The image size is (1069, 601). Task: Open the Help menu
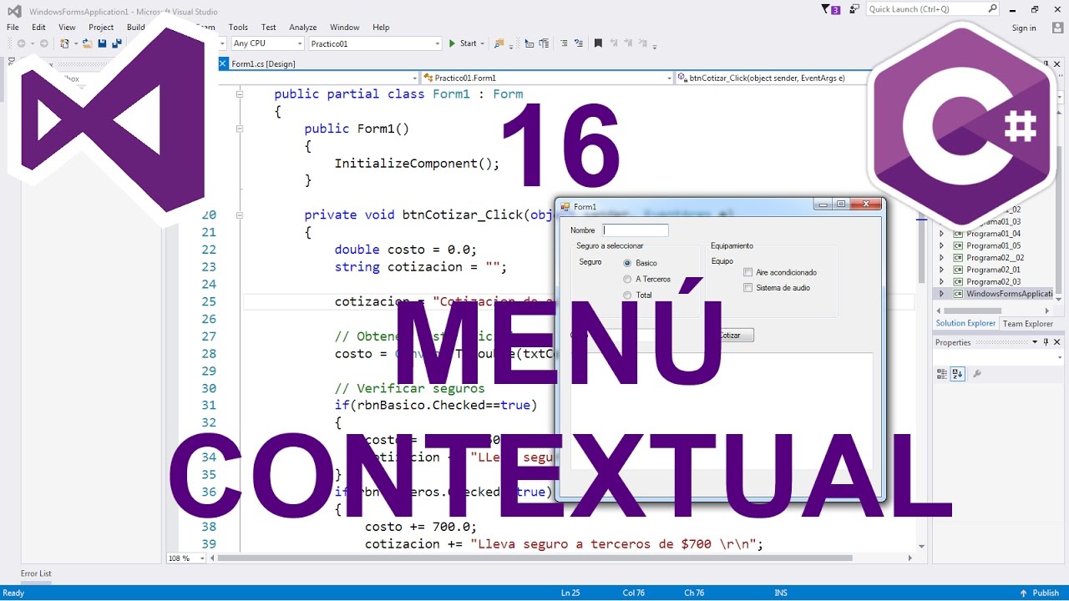381,28
